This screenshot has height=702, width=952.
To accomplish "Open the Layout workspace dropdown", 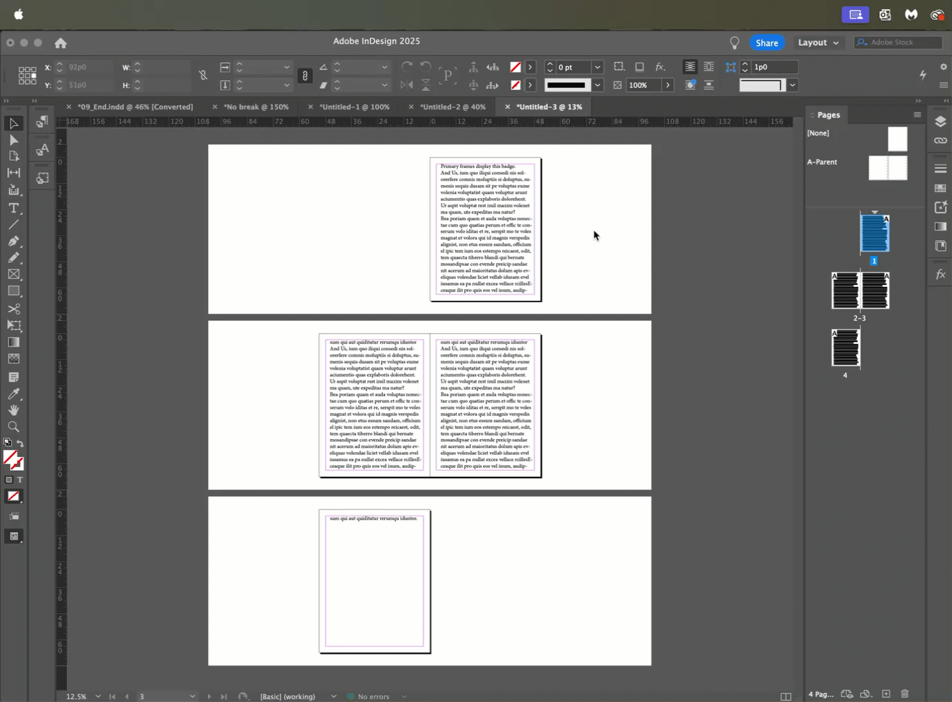I will 818,43.
